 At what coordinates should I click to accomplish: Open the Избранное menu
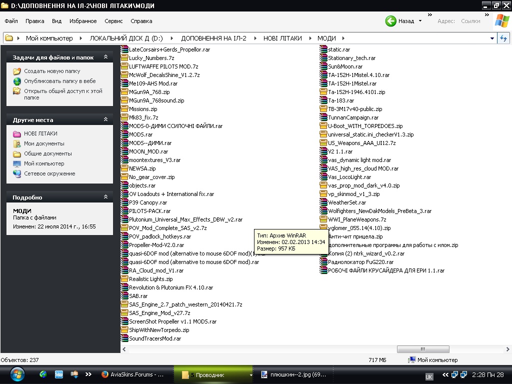point(83,21)
